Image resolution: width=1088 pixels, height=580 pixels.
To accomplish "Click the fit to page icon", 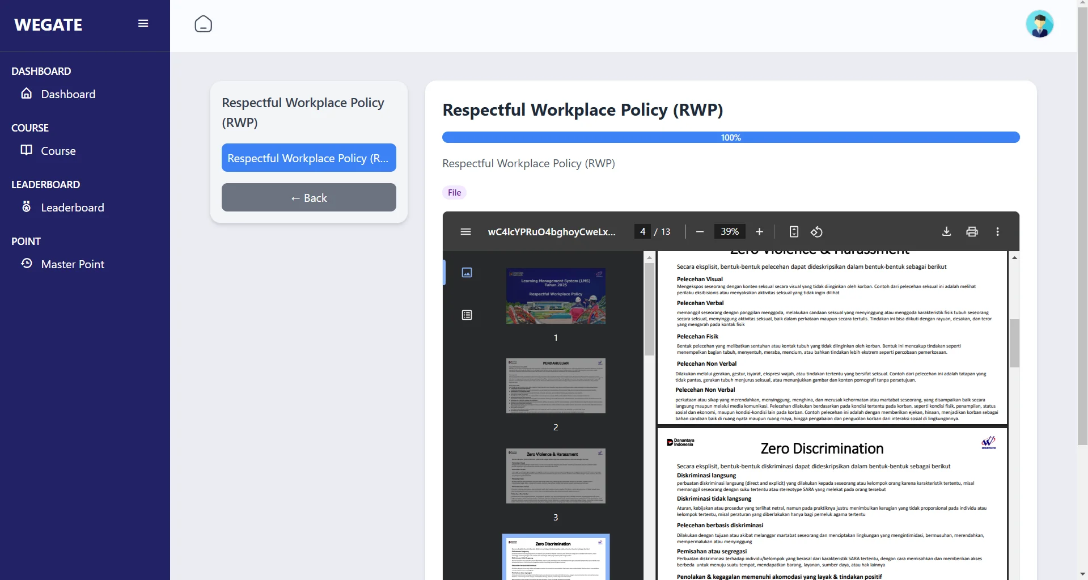I will pos(794,232).
